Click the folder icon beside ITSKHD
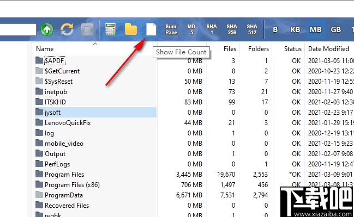Image resolution: width=354 pixels, height=217 pixels. tap(39, 102)
